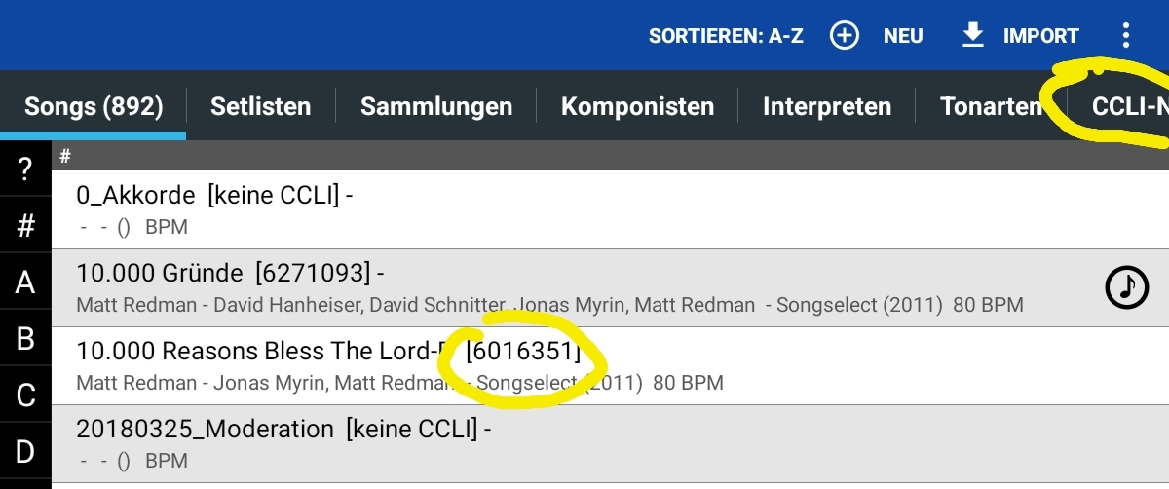The image size is (1169, 489).
Task: Open the three-dot overflow menu
Action: tap(1125, 36)
